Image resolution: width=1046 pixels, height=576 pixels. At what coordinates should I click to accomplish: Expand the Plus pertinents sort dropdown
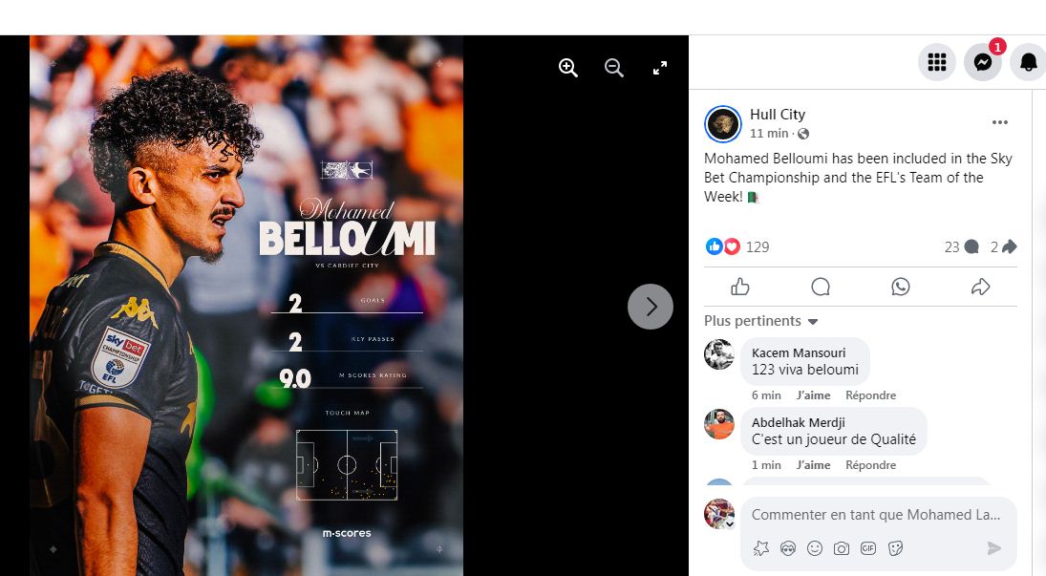tap(760, 321)
